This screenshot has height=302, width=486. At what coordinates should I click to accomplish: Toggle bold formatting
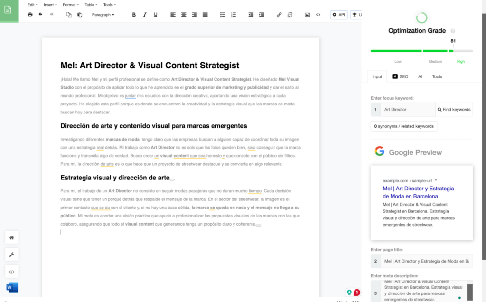[134, 15]
